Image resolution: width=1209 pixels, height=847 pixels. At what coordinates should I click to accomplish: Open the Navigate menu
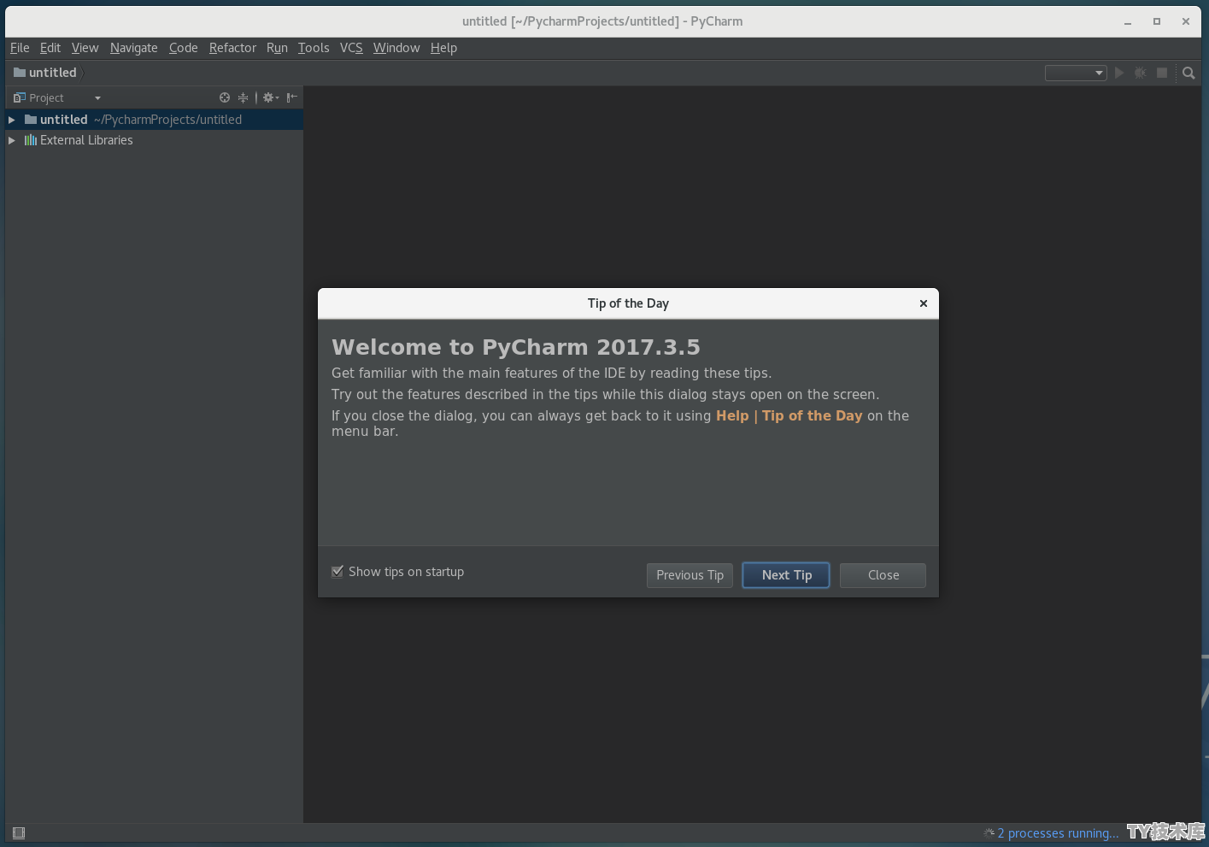click(x=134, y=48)
